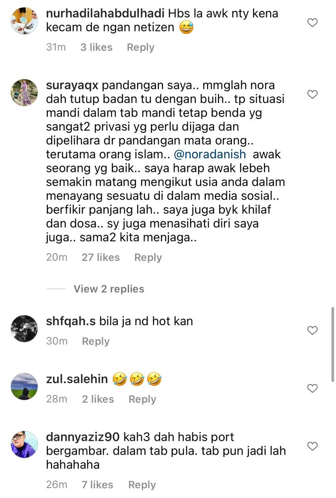Open the surayaqx username link
This screenshot has width=336, height=498.
pos(72,85)
